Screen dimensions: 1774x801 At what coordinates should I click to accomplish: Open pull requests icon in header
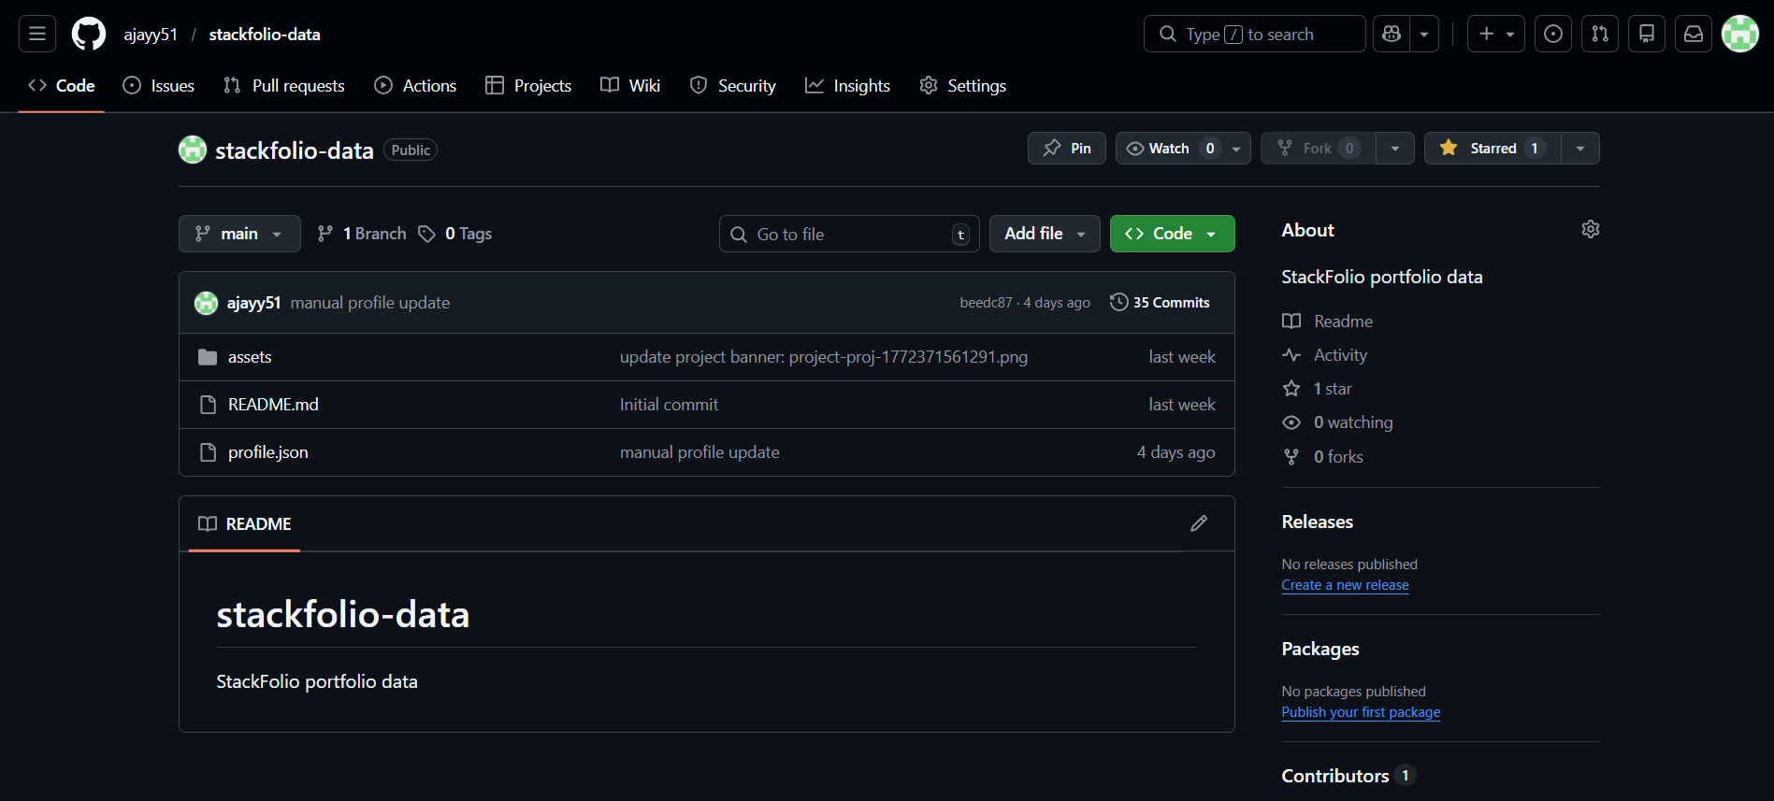tap(1600, 34)
